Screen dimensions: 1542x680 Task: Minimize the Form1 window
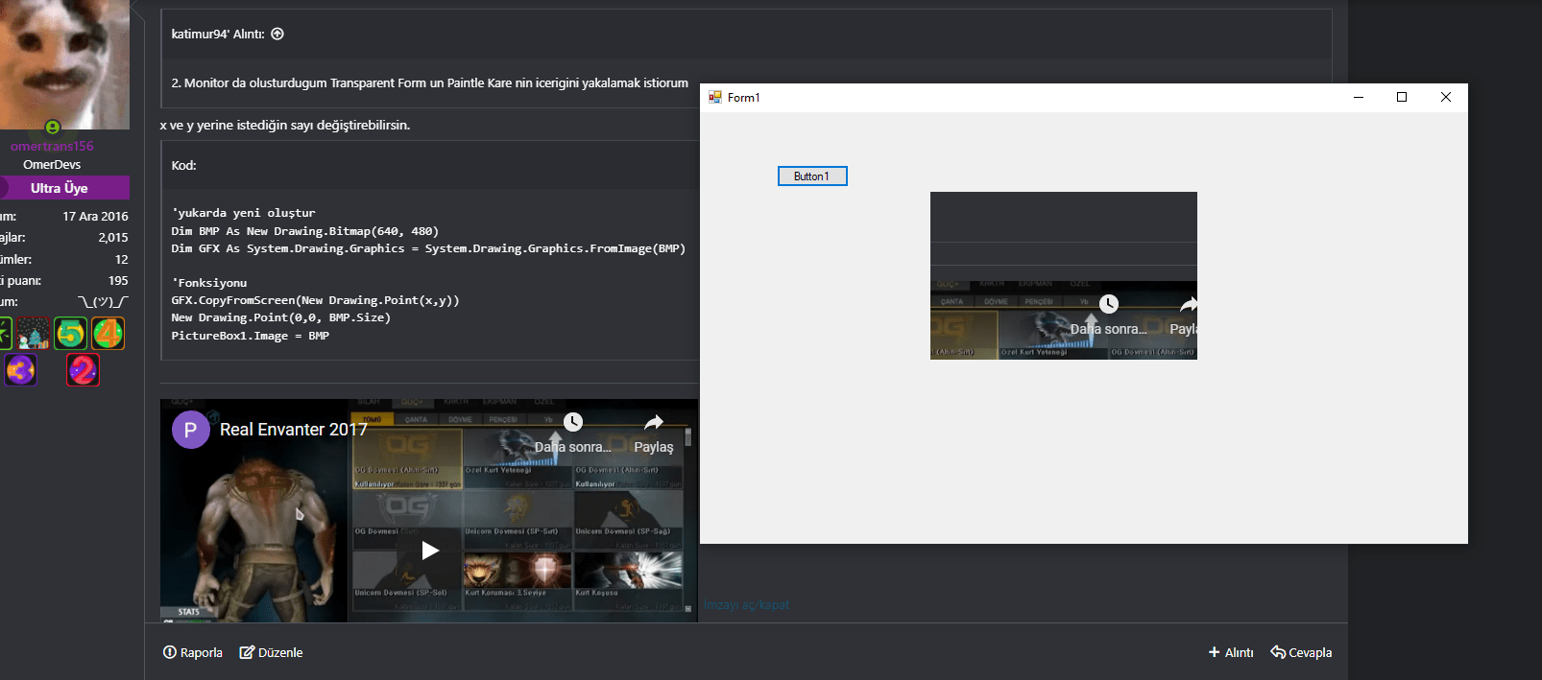point(1359,97)
